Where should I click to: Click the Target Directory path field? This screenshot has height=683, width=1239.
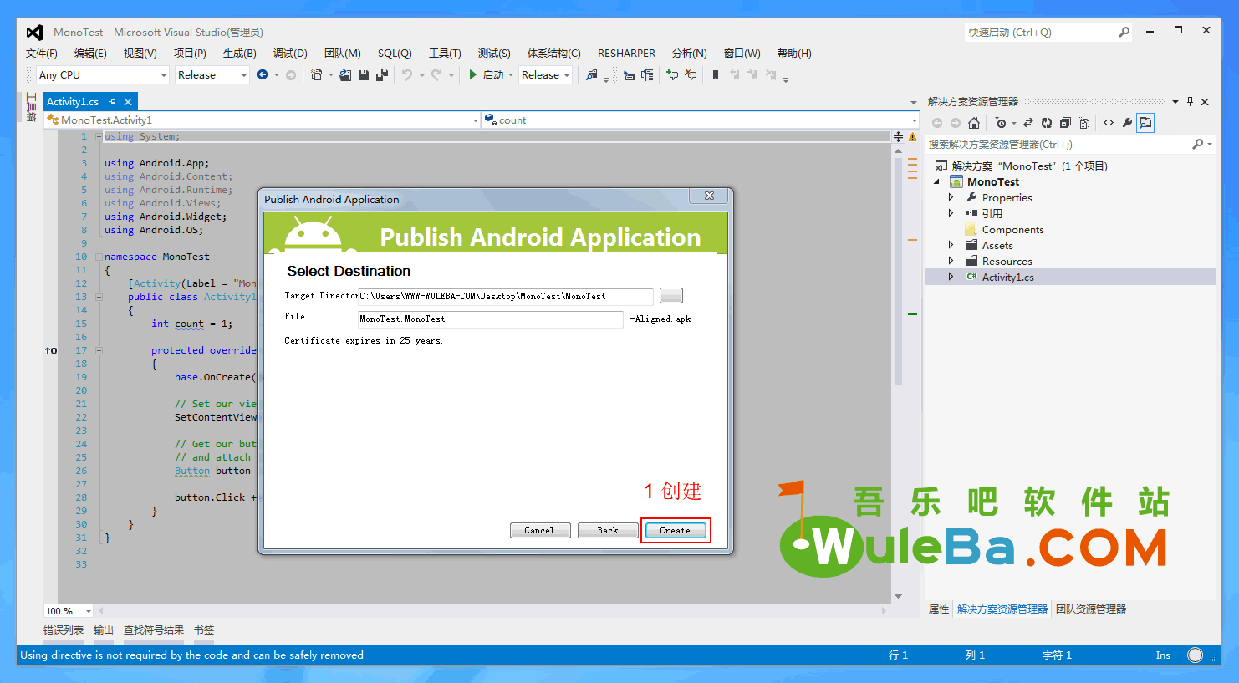click(x=505, y=297)
